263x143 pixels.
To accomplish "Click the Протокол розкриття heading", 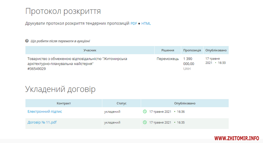I will click(63, 11).
